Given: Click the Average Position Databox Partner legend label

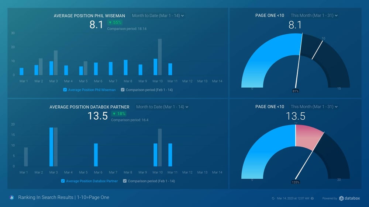Looking at the screenshot, I should click(x=92, y=181).
